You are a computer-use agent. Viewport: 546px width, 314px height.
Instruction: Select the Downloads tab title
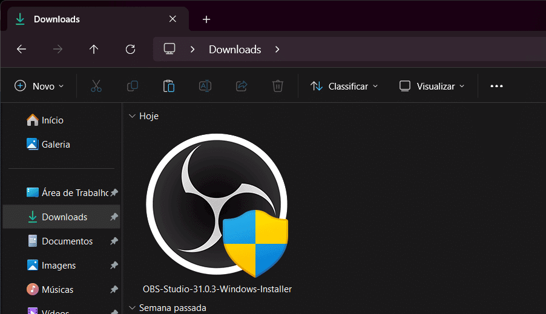click(x=57, y=19)
